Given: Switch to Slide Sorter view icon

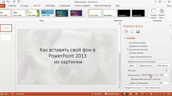Looking at the screenshot, I should (x=131, y=94).
